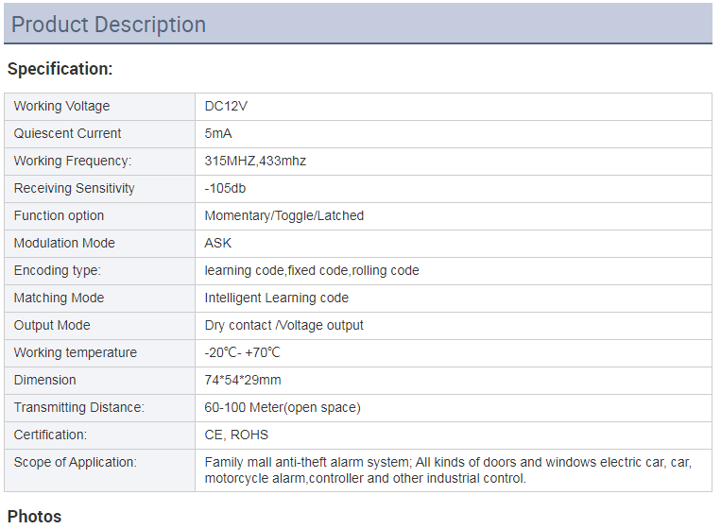Click the -105db sensitivity value
The image size is (721, 529).
pyautogui.click(x=225, y=188)
